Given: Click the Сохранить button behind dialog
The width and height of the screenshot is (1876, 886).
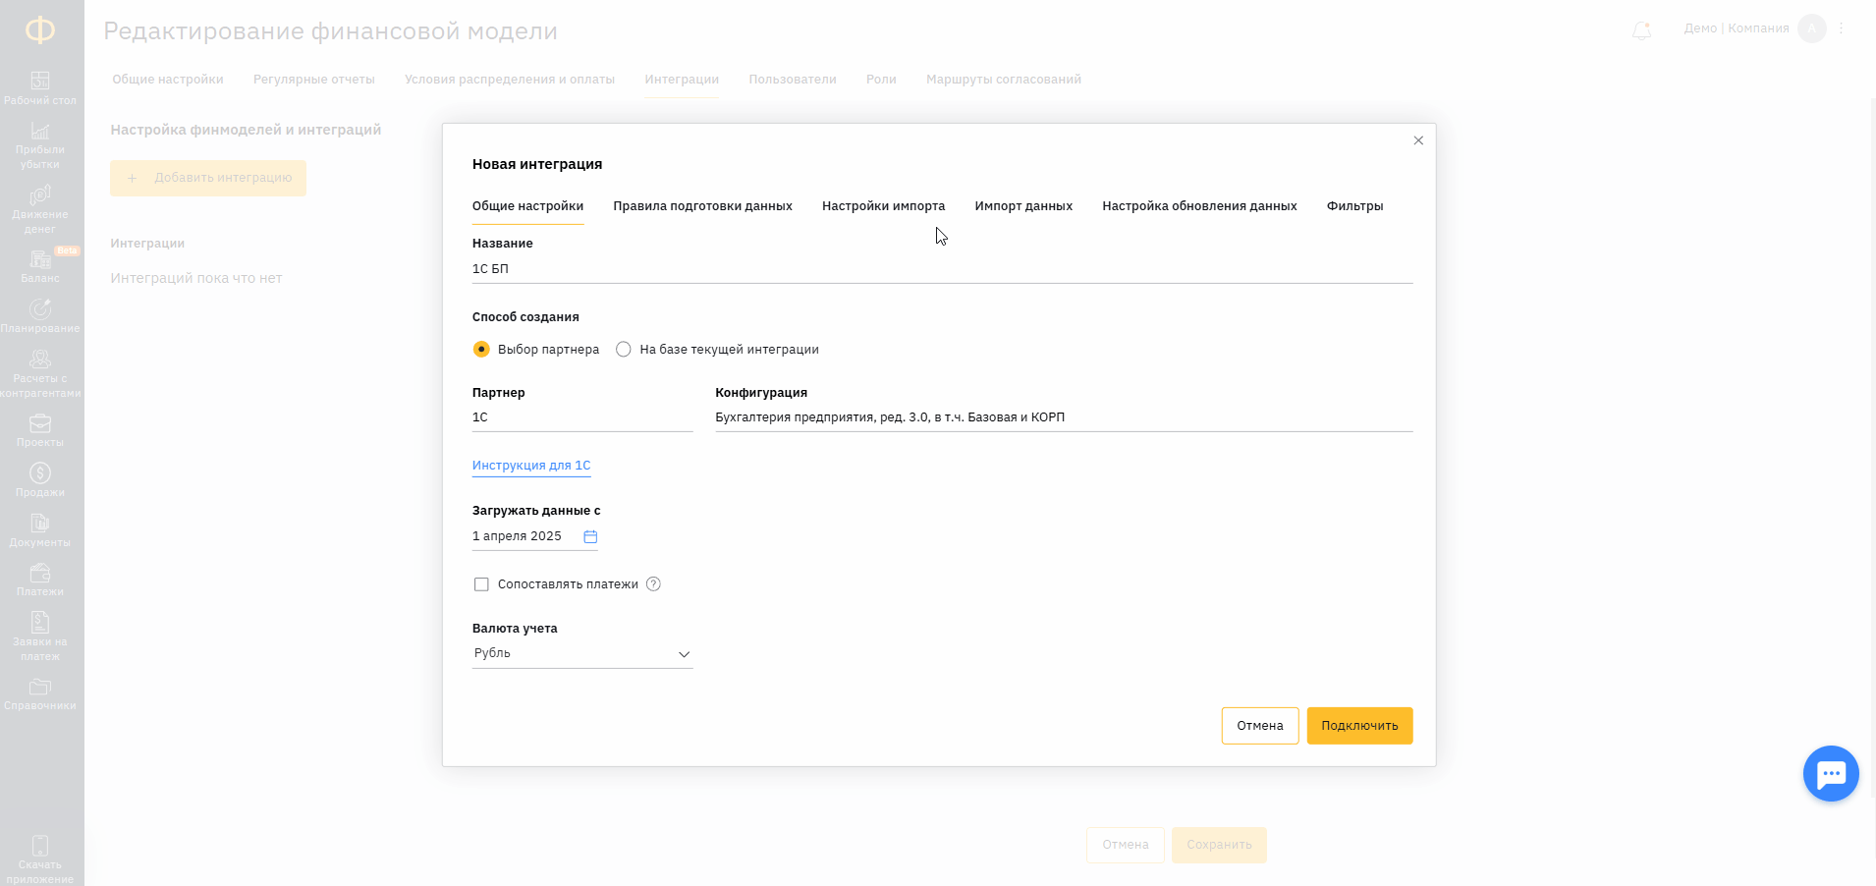Looking at the screenshot, I should coord(1219,845).
